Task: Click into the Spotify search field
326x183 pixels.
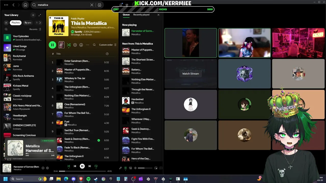Action: tap(64, 5)
